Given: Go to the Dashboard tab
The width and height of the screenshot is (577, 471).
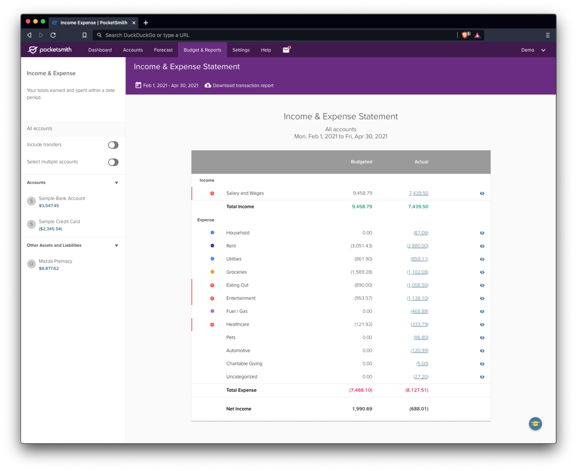Looking at the screenshot, I should [x=100, y=50].
